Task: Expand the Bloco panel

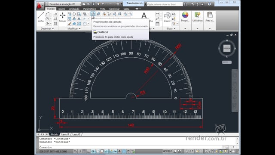Action: pos(171,28)
